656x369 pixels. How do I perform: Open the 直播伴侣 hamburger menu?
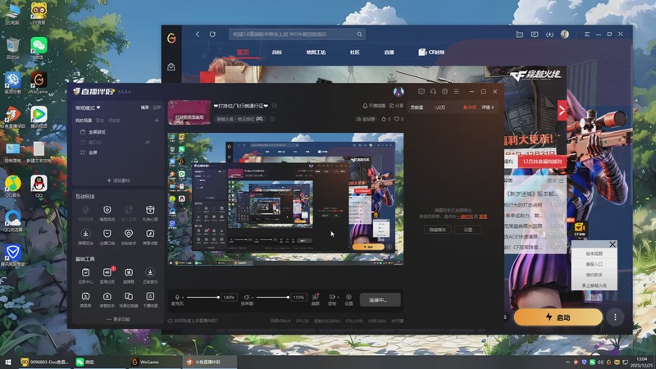click(457, 92)
